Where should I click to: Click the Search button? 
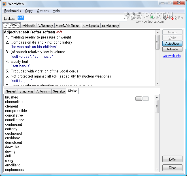tap(136, 18)
